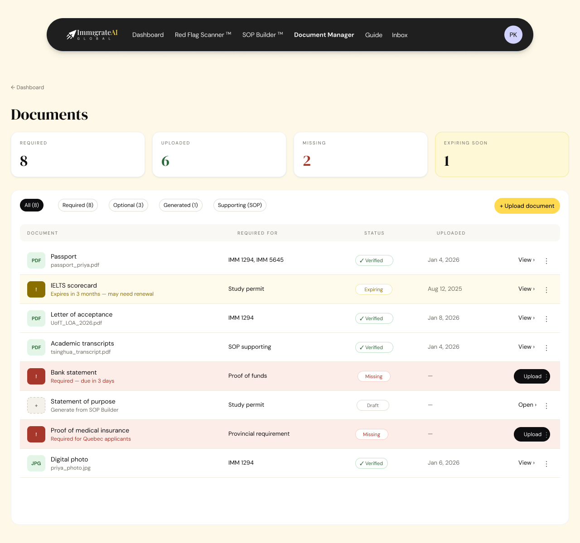The height and width of the screenshot is (543, 580).
Task: Click the Expiring Soon summary card
Action: (x=502, y=154)
